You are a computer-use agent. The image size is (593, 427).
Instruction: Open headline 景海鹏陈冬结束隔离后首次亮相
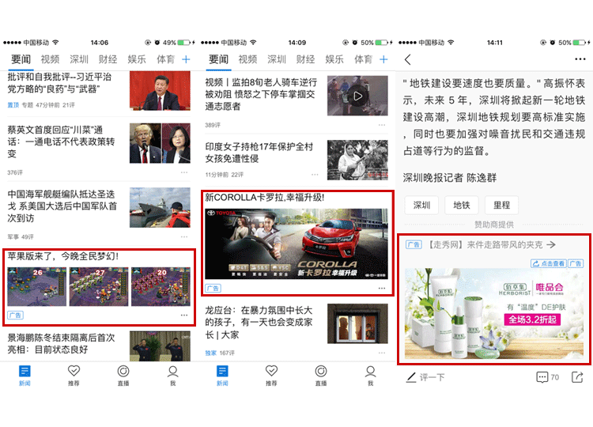click(61, 343)
